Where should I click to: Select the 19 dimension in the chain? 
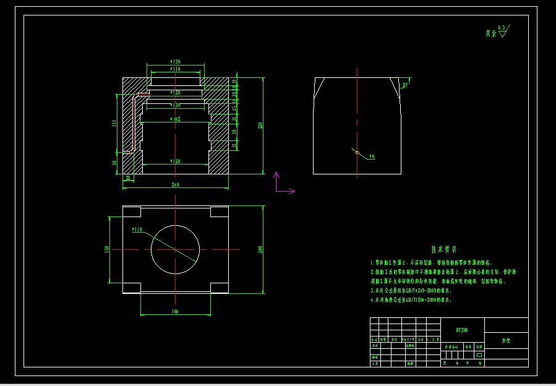tap(234, 82)
